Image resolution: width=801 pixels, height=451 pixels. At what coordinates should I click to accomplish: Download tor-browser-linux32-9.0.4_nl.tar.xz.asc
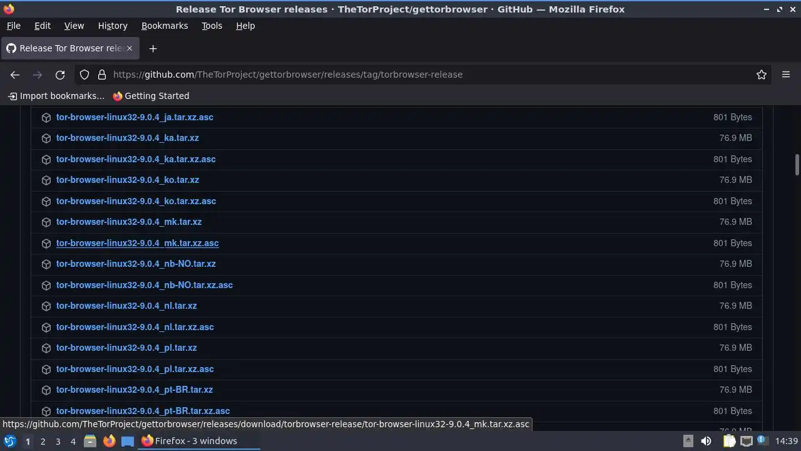point(135,327)
